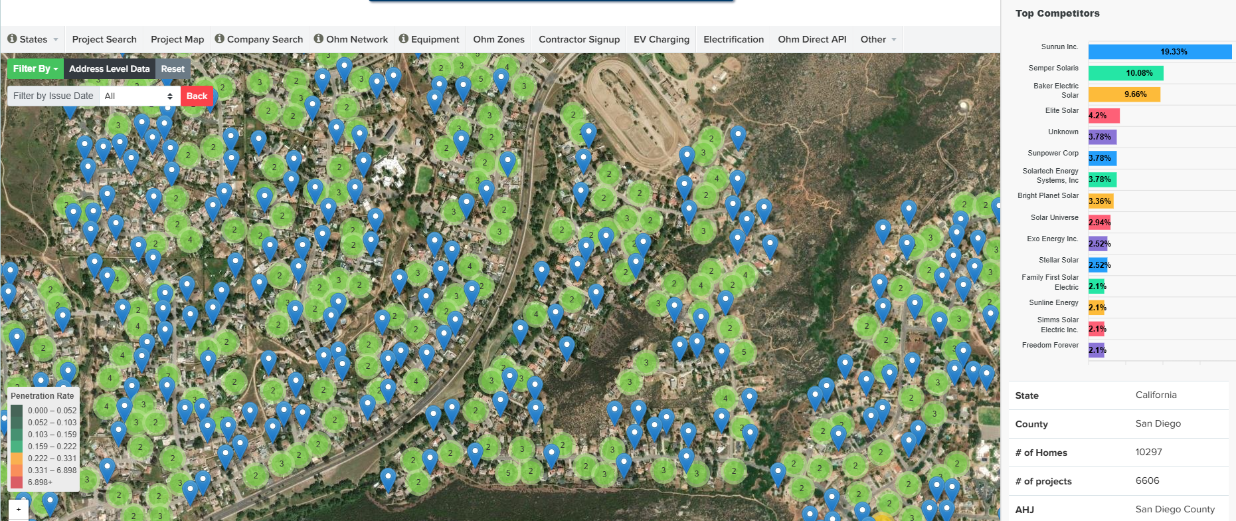Click the info icon beside Company Search
Viewport: 1236px width, 521px height.
[220, 39]
